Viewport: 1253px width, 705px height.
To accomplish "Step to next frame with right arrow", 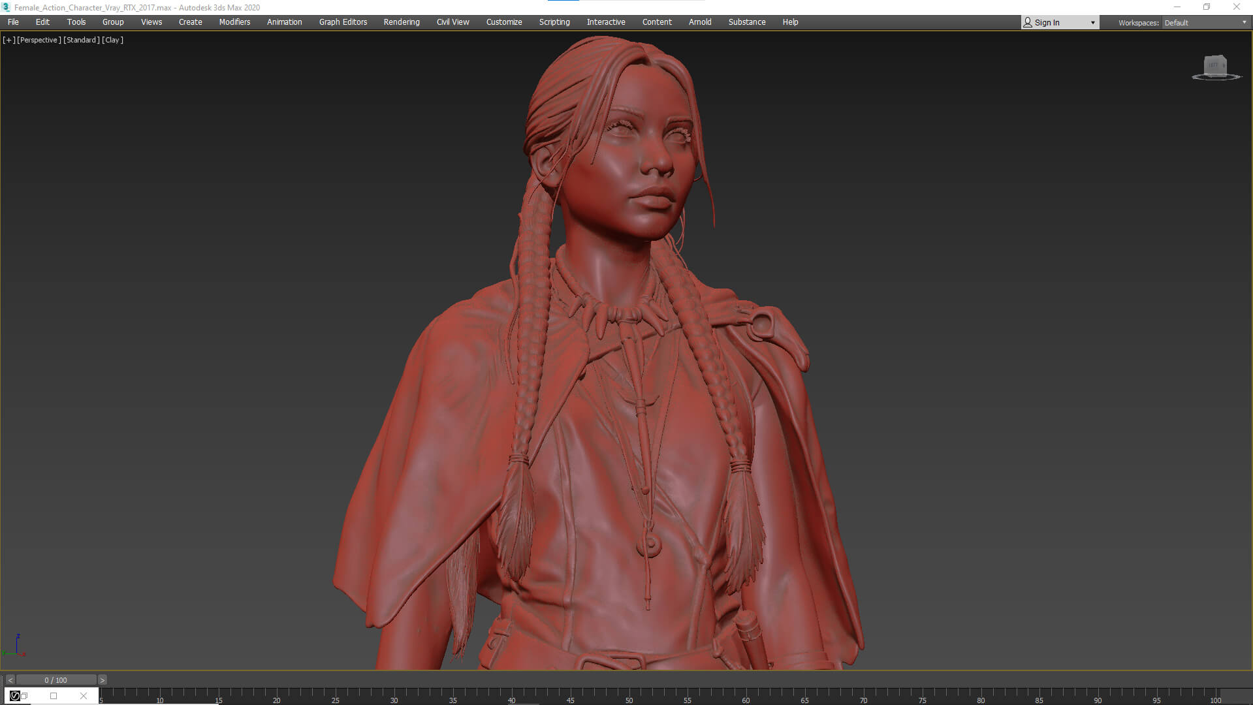I will (x=103, y=680).
